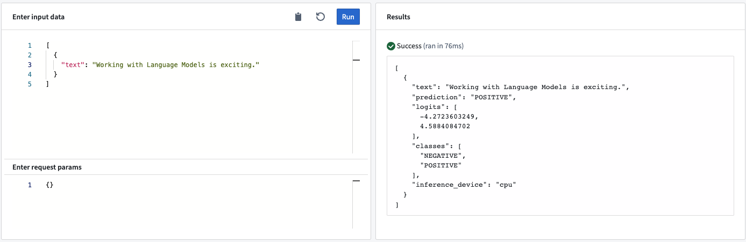The image size is (746, 242).
Task: Click line number 1 in input data editor
Action: [30, 45]
